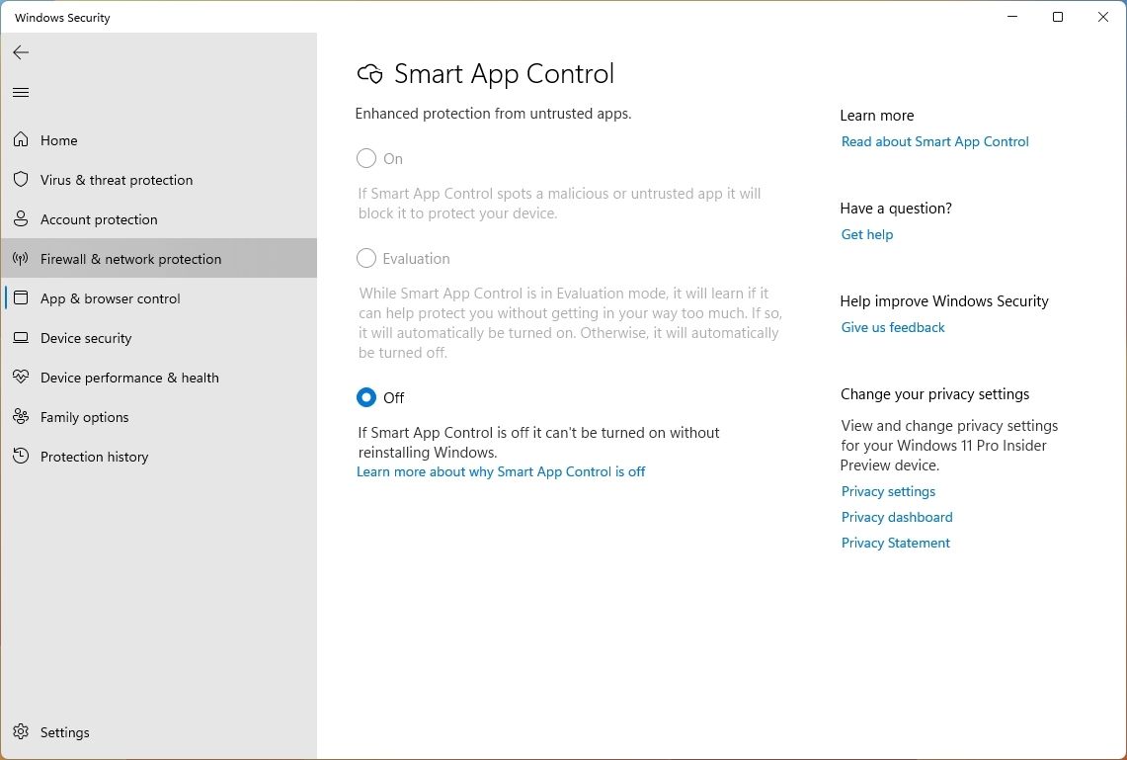Open Device performance & health heart icon

(x=21, y=377)
